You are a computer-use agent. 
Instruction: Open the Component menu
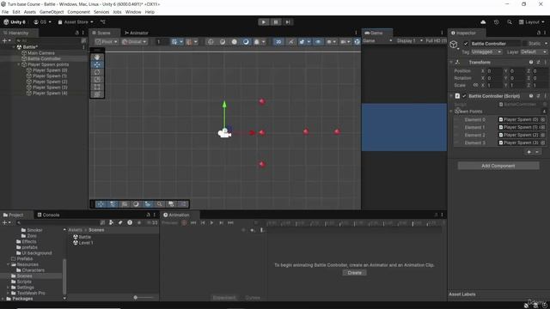pyautogui.click(x=78, y=12)
